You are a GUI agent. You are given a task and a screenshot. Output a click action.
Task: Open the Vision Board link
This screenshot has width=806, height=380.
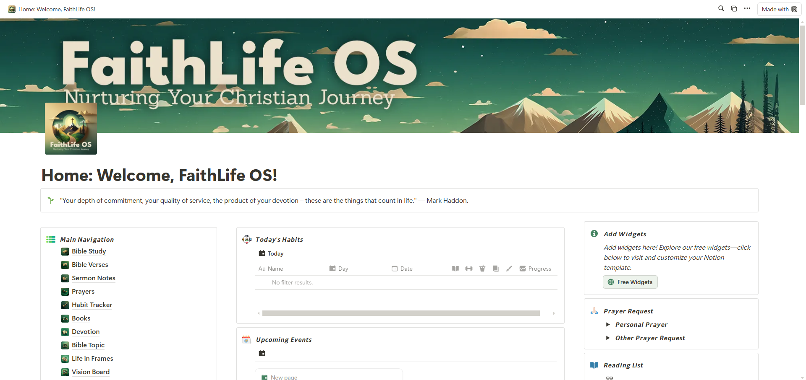tap(91, 372)
